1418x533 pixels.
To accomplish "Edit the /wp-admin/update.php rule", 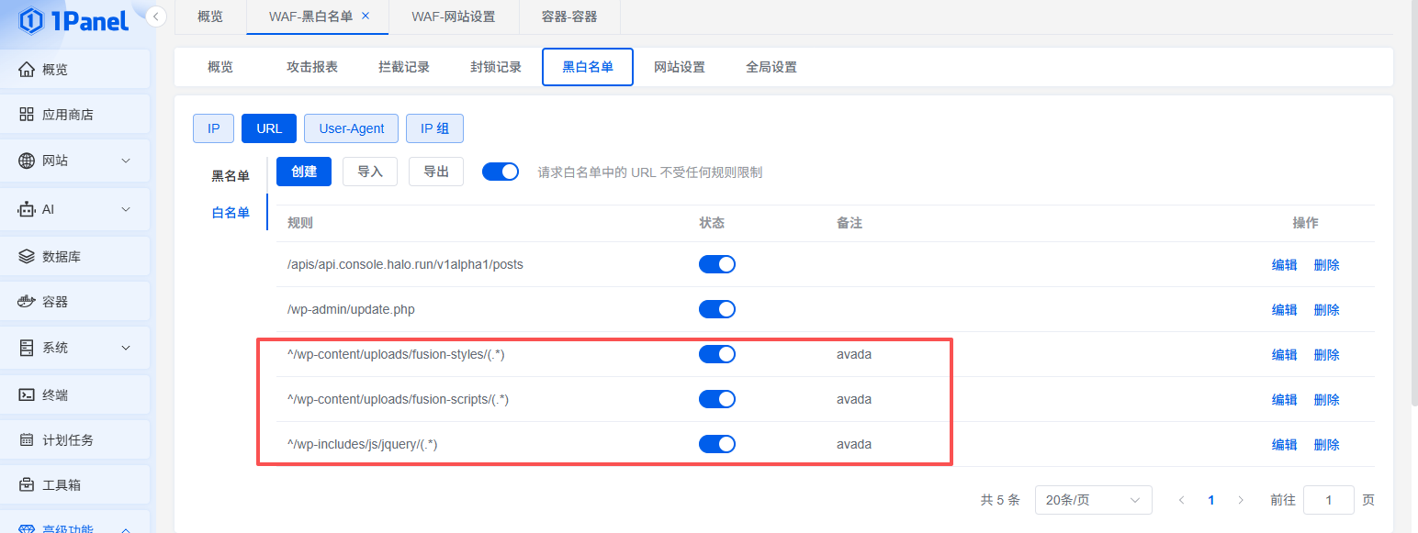I will click(x=1285, y=310).
